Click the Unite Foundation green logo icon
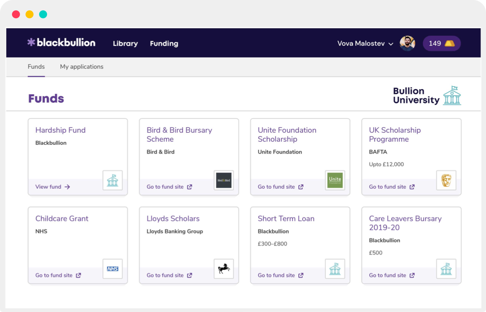 click(335, 180)
